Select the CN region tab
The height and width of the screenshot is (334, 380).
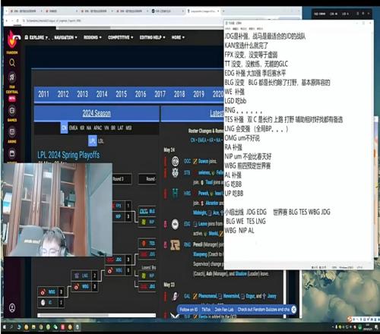tap(64, 128)
